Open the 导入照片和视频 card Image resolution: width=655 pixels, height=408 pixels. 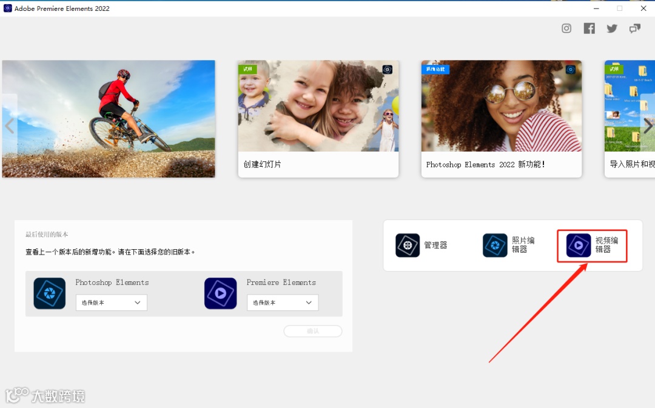[x=630, y=119]
